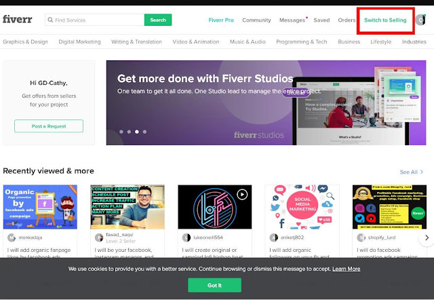The height and width of the screenshot is (300, 434).
Task: View Saved items
Action: coord(321,20)
